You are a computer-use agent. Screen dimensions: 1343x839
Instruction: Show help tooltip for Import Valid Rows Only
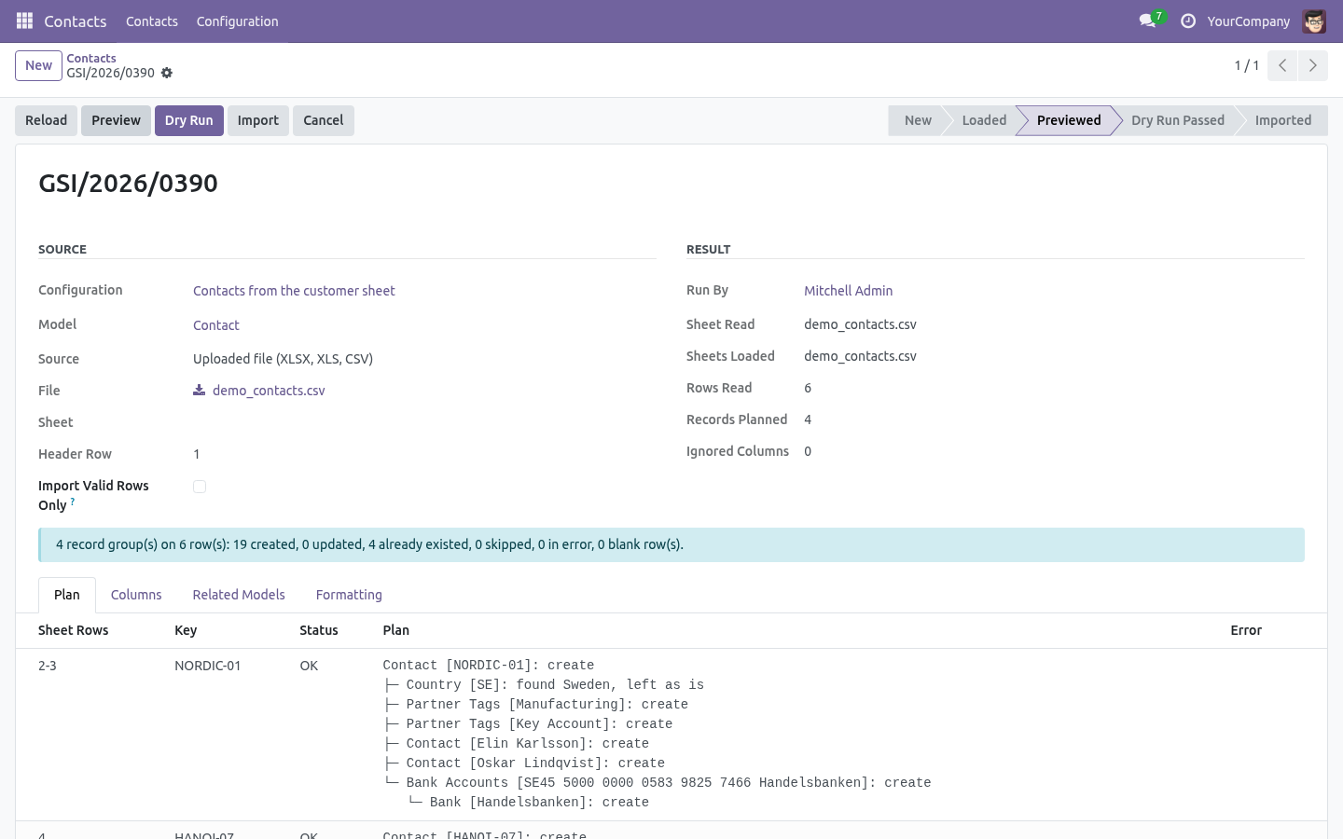[x=72, y=502]
